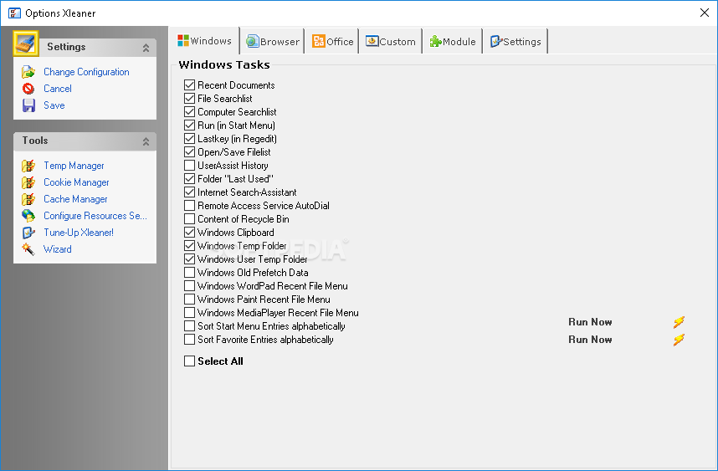Viewport: 718px width, 471px height.
Task: Click the Change Configuration link
Action: tap(86, 72)
